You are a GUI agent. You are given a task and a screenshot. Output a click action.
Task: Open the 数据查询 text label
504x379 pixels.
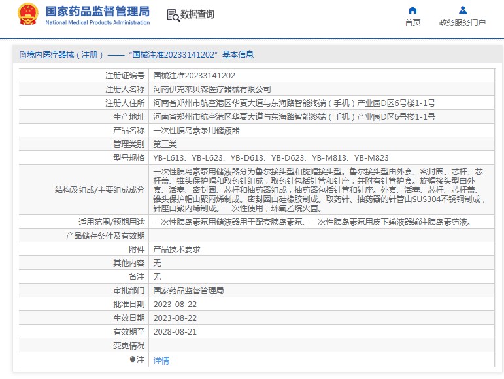197,14
